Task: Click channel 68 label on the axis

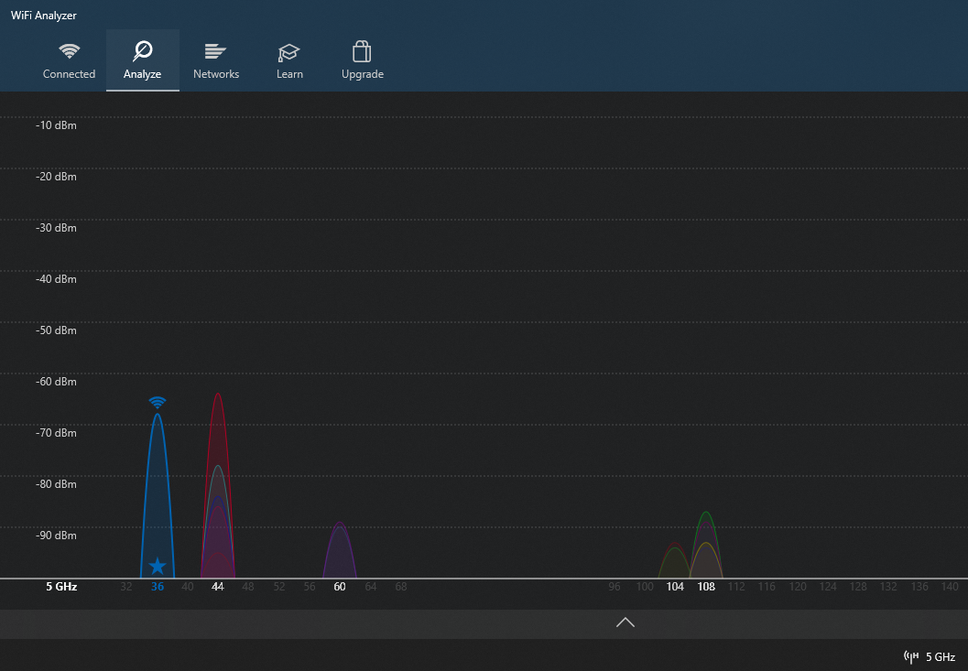Action: 400,587
